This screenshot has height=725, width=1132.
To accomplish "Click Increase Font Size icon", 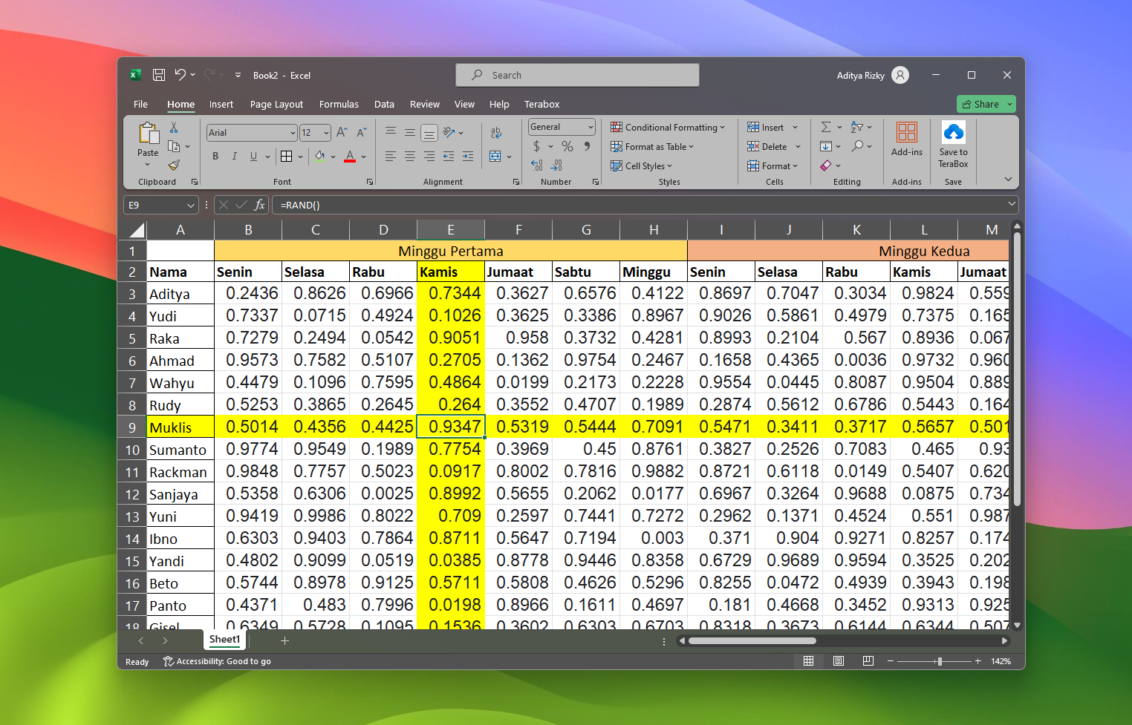I will 342,133.
